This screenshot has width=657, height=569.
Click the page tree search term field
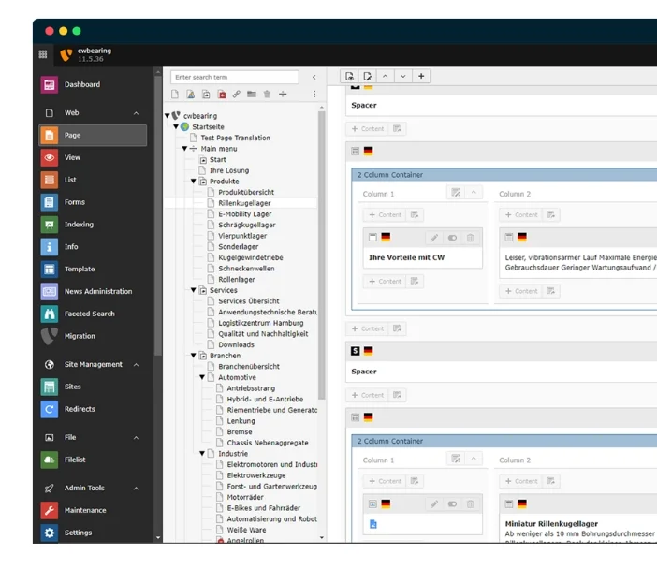[x=235, y=77]
